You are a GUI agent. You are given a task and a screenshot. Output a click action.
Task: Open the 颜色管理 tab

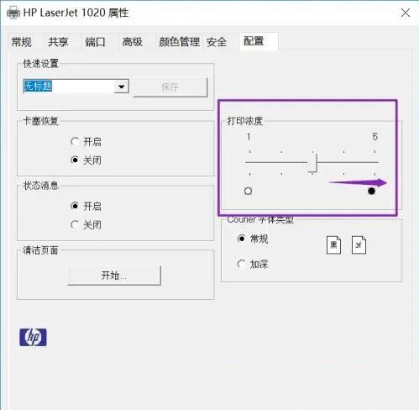(x=180, y=42)
